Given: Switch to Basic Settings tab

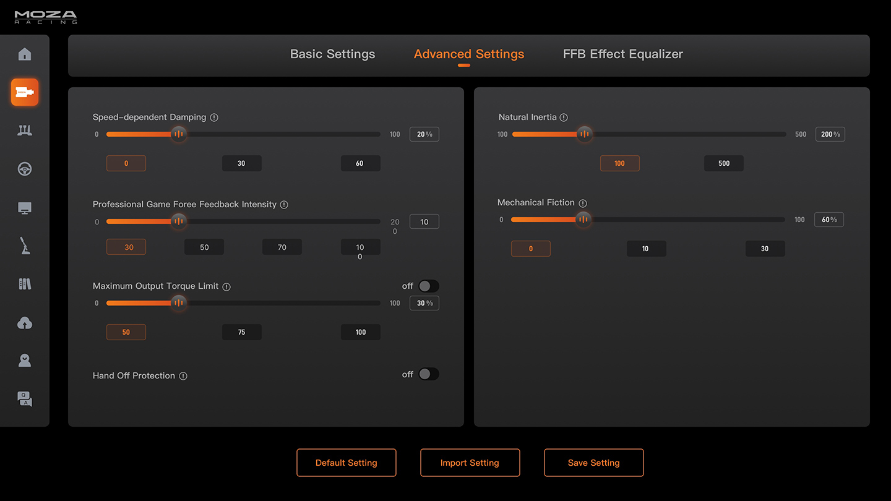Looking at the screenshot, I should coord(332,54).
